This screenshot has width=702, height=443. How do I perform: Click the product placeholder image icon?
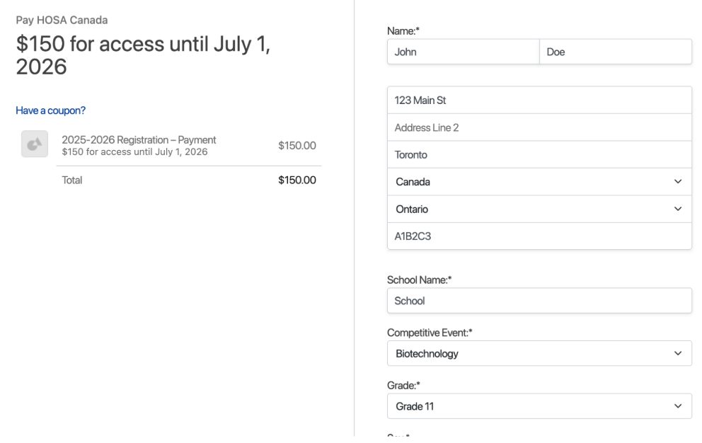[x=35, y=144]
